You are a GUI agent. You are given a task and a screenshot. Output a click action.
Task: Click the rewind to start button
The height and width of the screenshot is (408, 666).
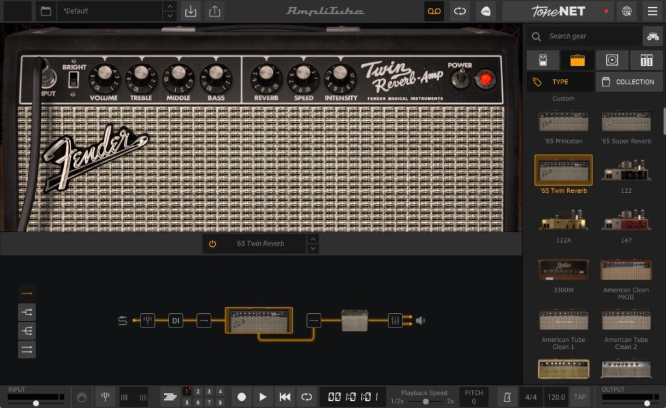(285, 397)
